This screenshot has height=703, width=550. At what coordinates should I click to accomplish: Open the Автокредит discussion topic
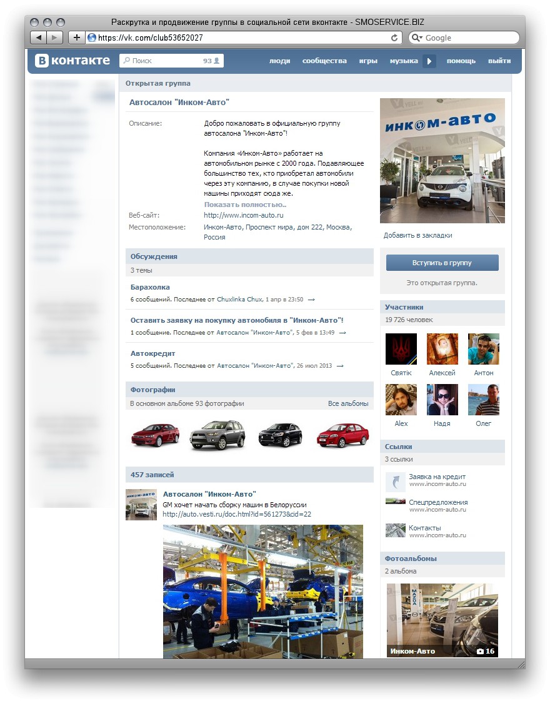[x=152, y=353]
